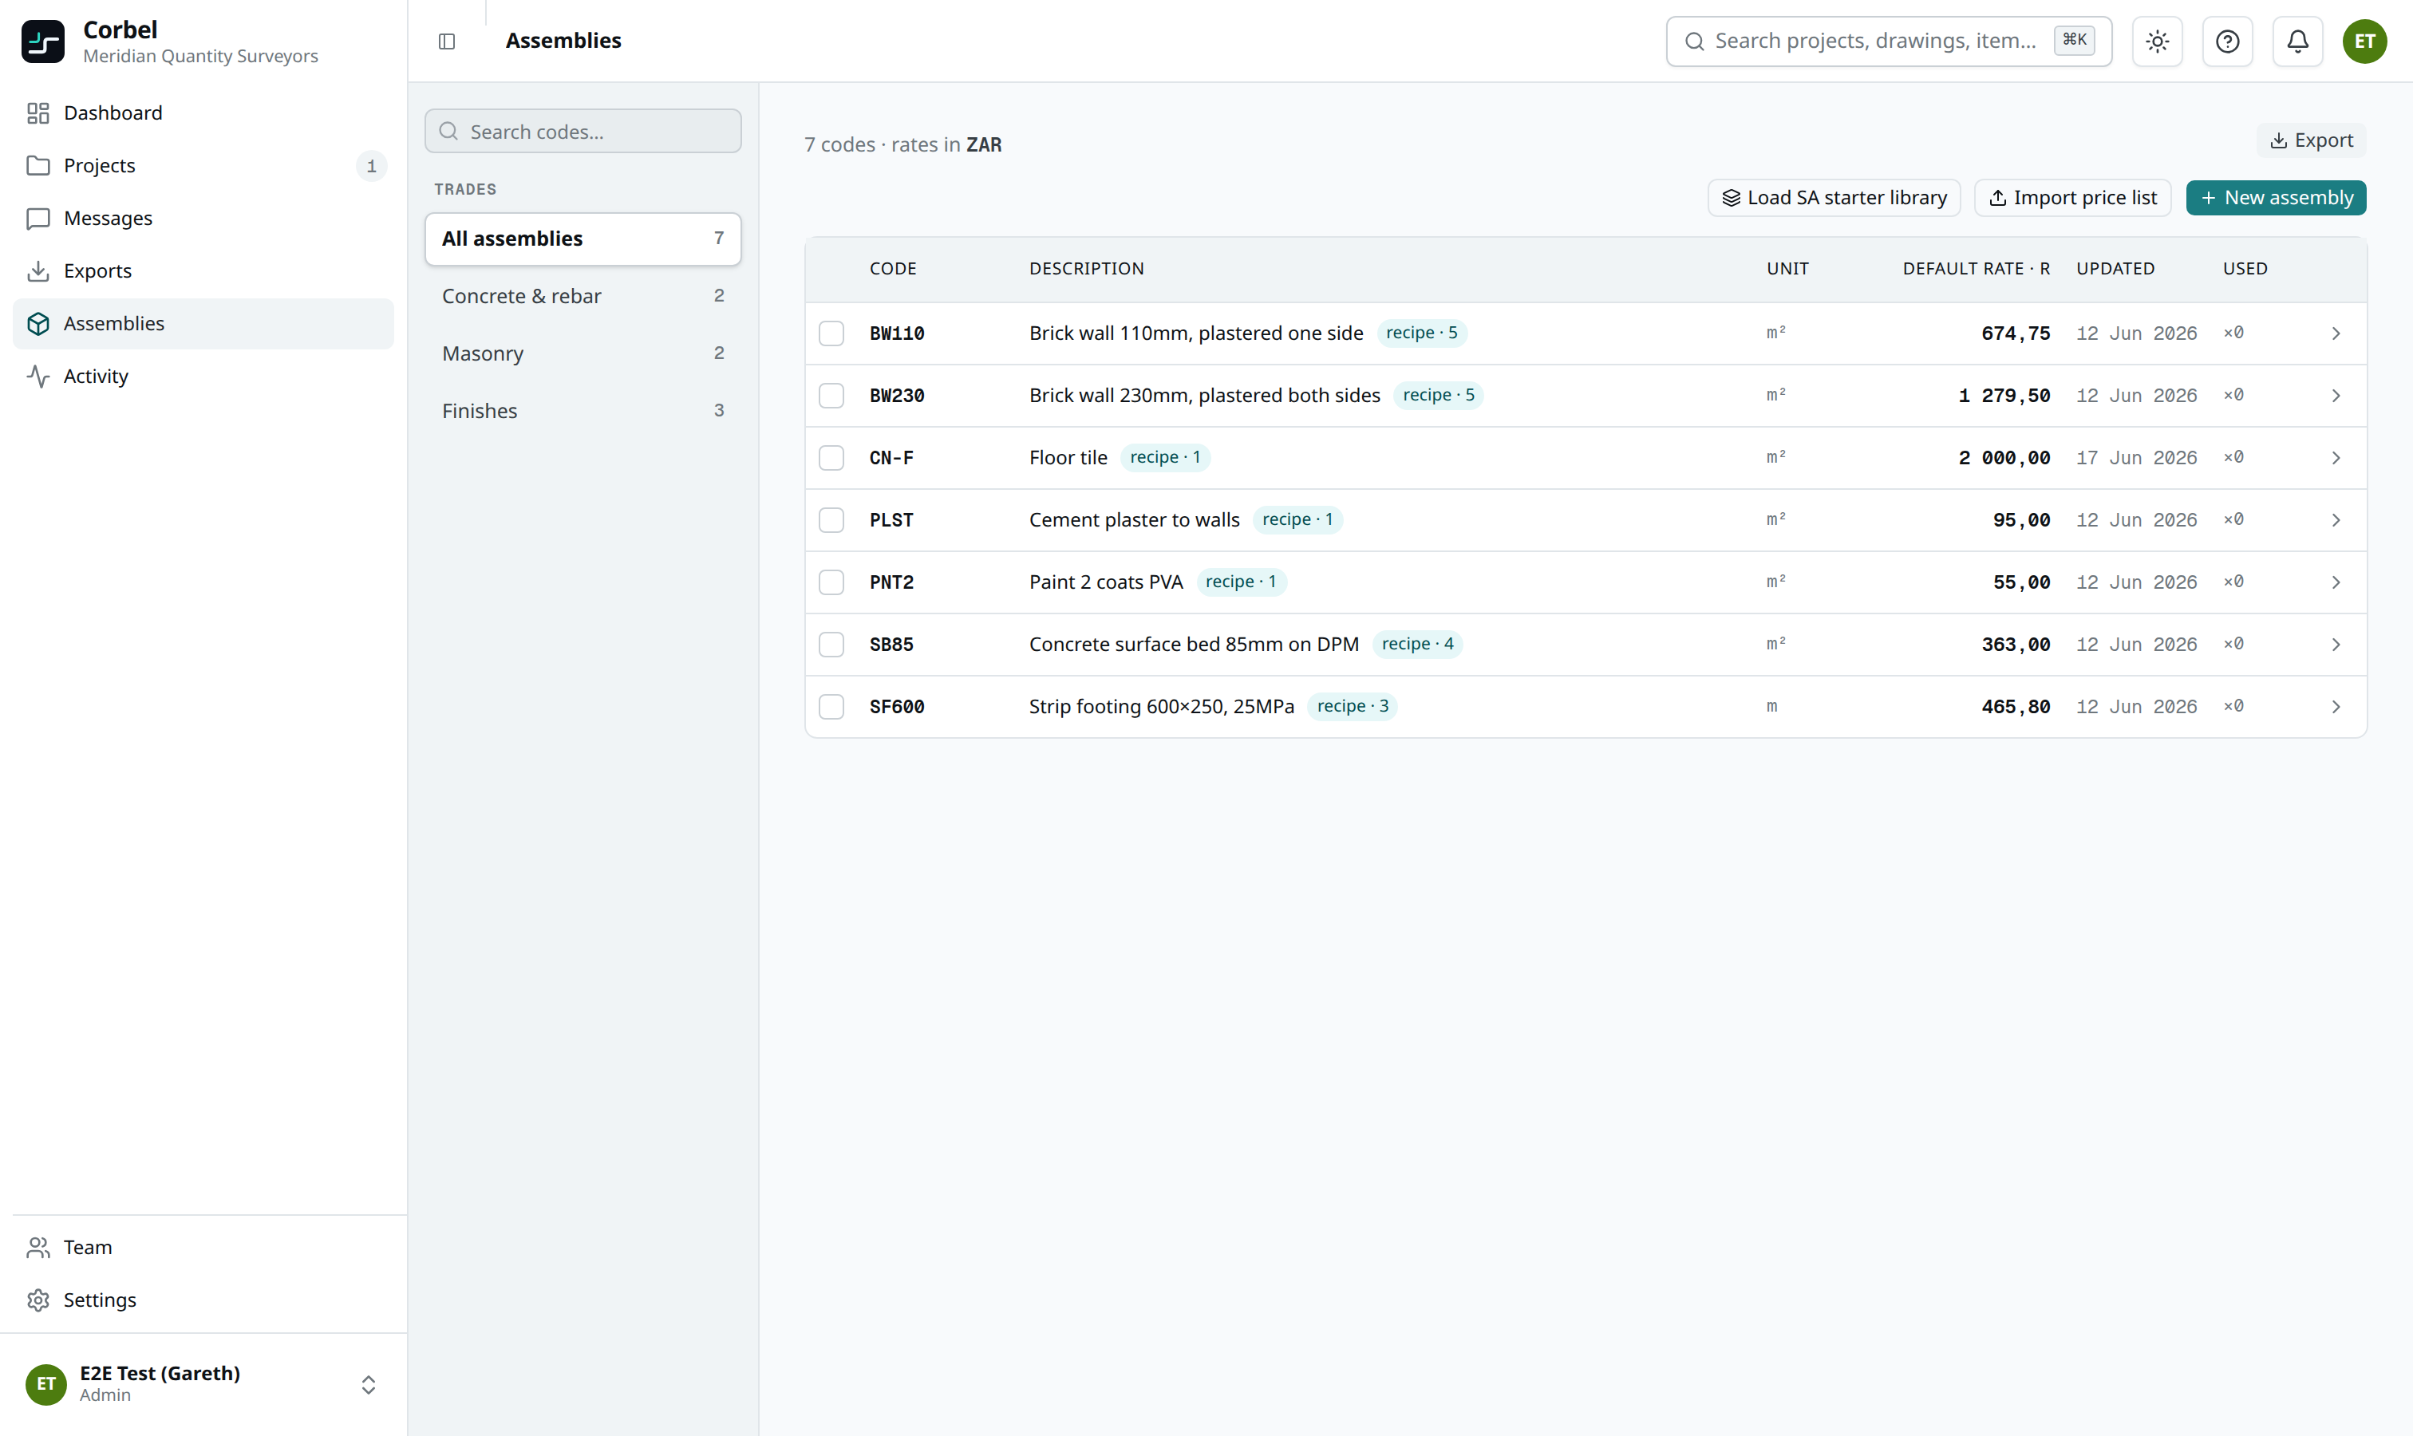Select the CN-F row checkbox
2413x1436 pixels.
click(831, 458)
